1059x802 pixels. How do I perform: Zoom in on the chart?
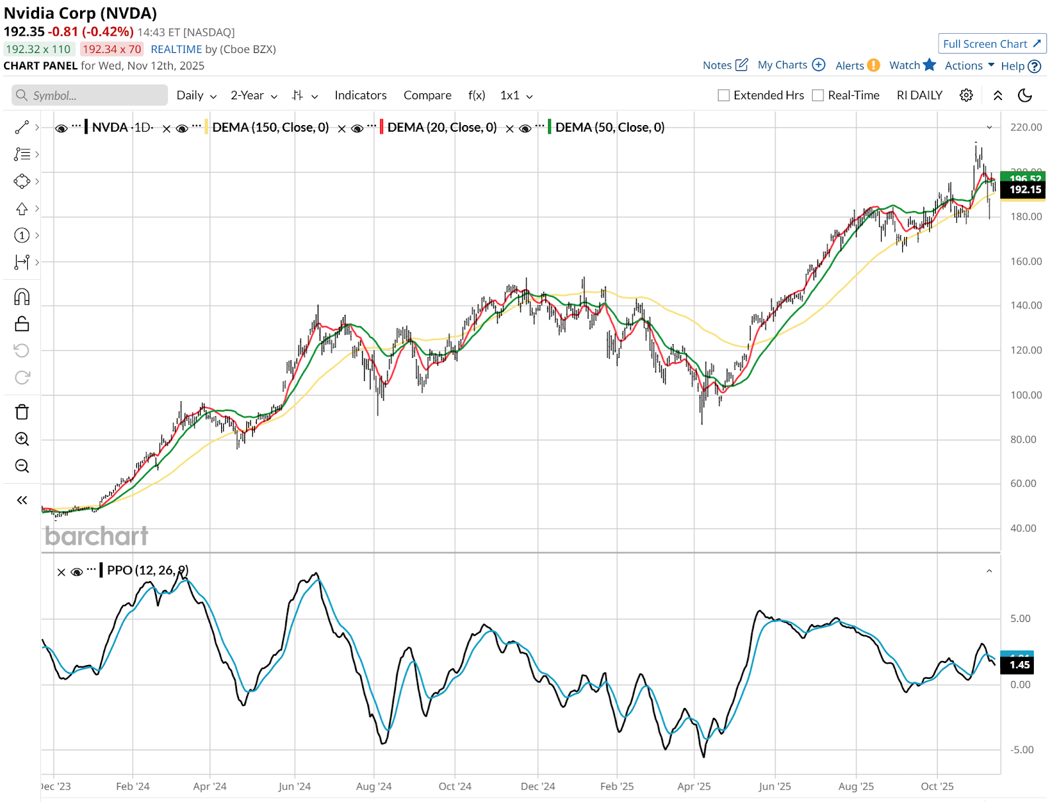(x=22, y=439)
